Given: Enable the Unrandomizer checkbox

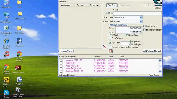Looking at the screenshot, I should point(144,26).
